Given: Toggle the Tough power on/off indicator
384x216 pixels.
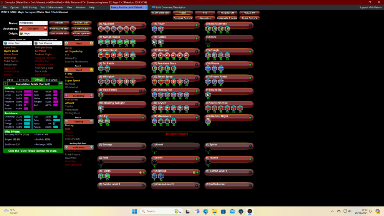Looking at the screenshot, I should click(250, 50).
